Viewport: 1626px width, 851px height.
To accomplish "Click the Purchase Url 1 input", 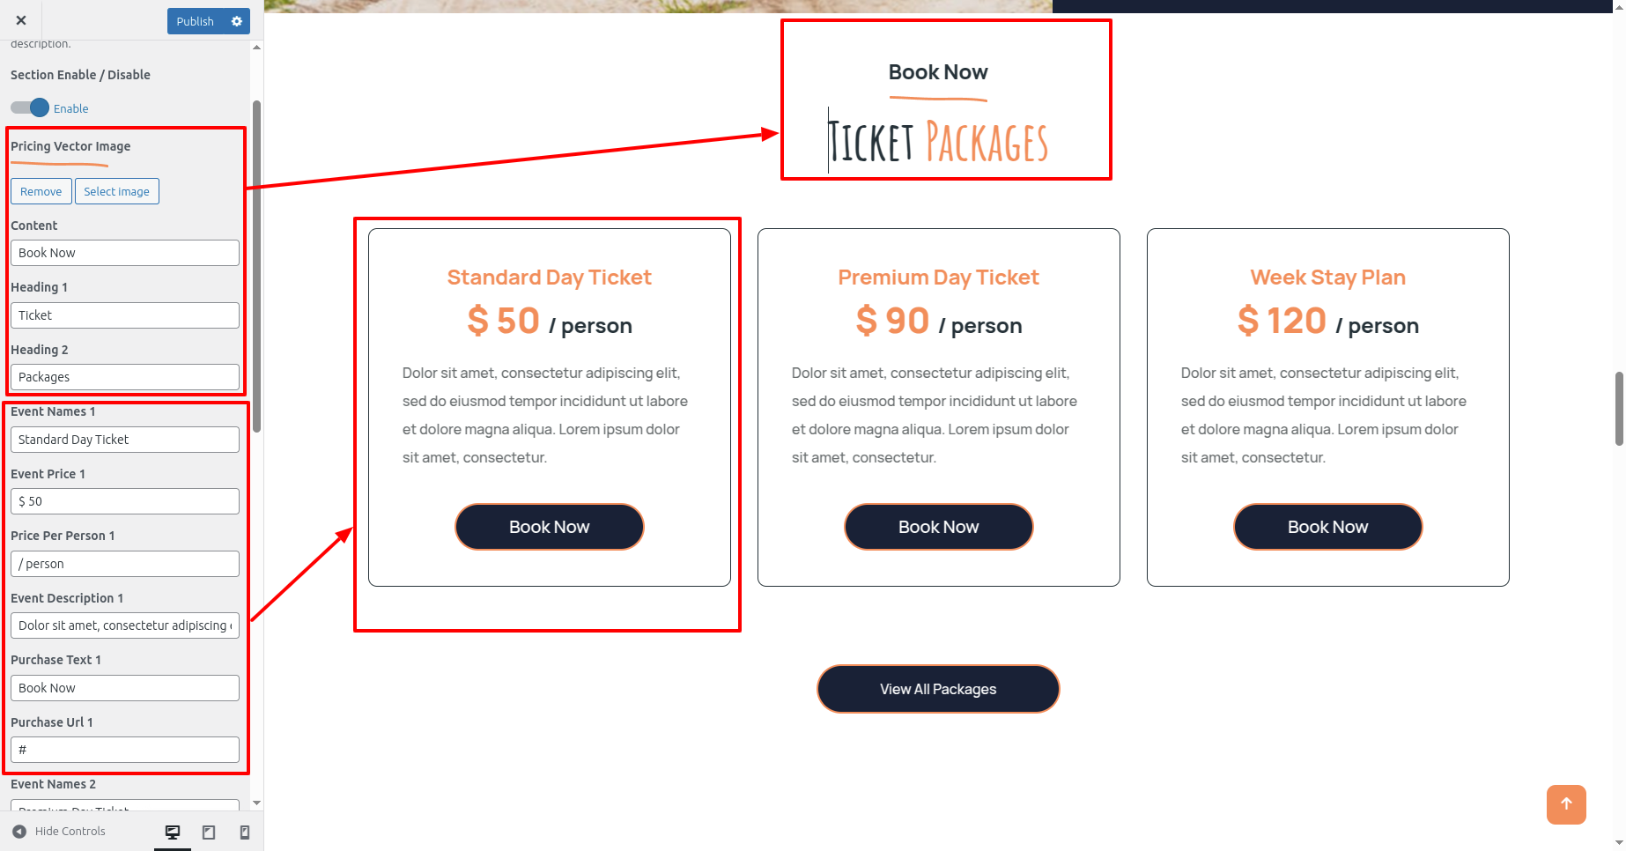I will pos(125,750).
